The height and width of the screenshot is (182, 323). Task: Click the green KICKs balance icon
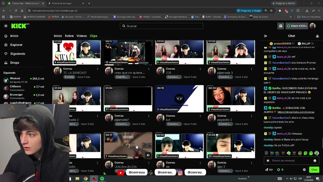click(279, 170)
